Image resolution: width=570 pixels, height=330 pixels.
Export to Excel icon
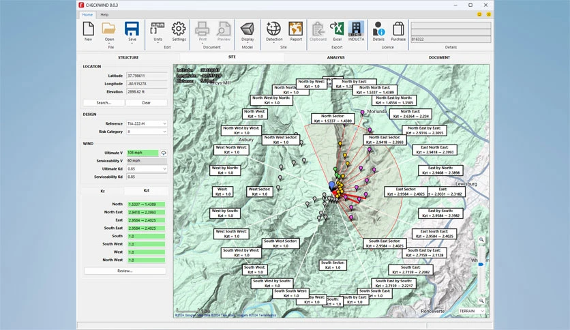337,29
